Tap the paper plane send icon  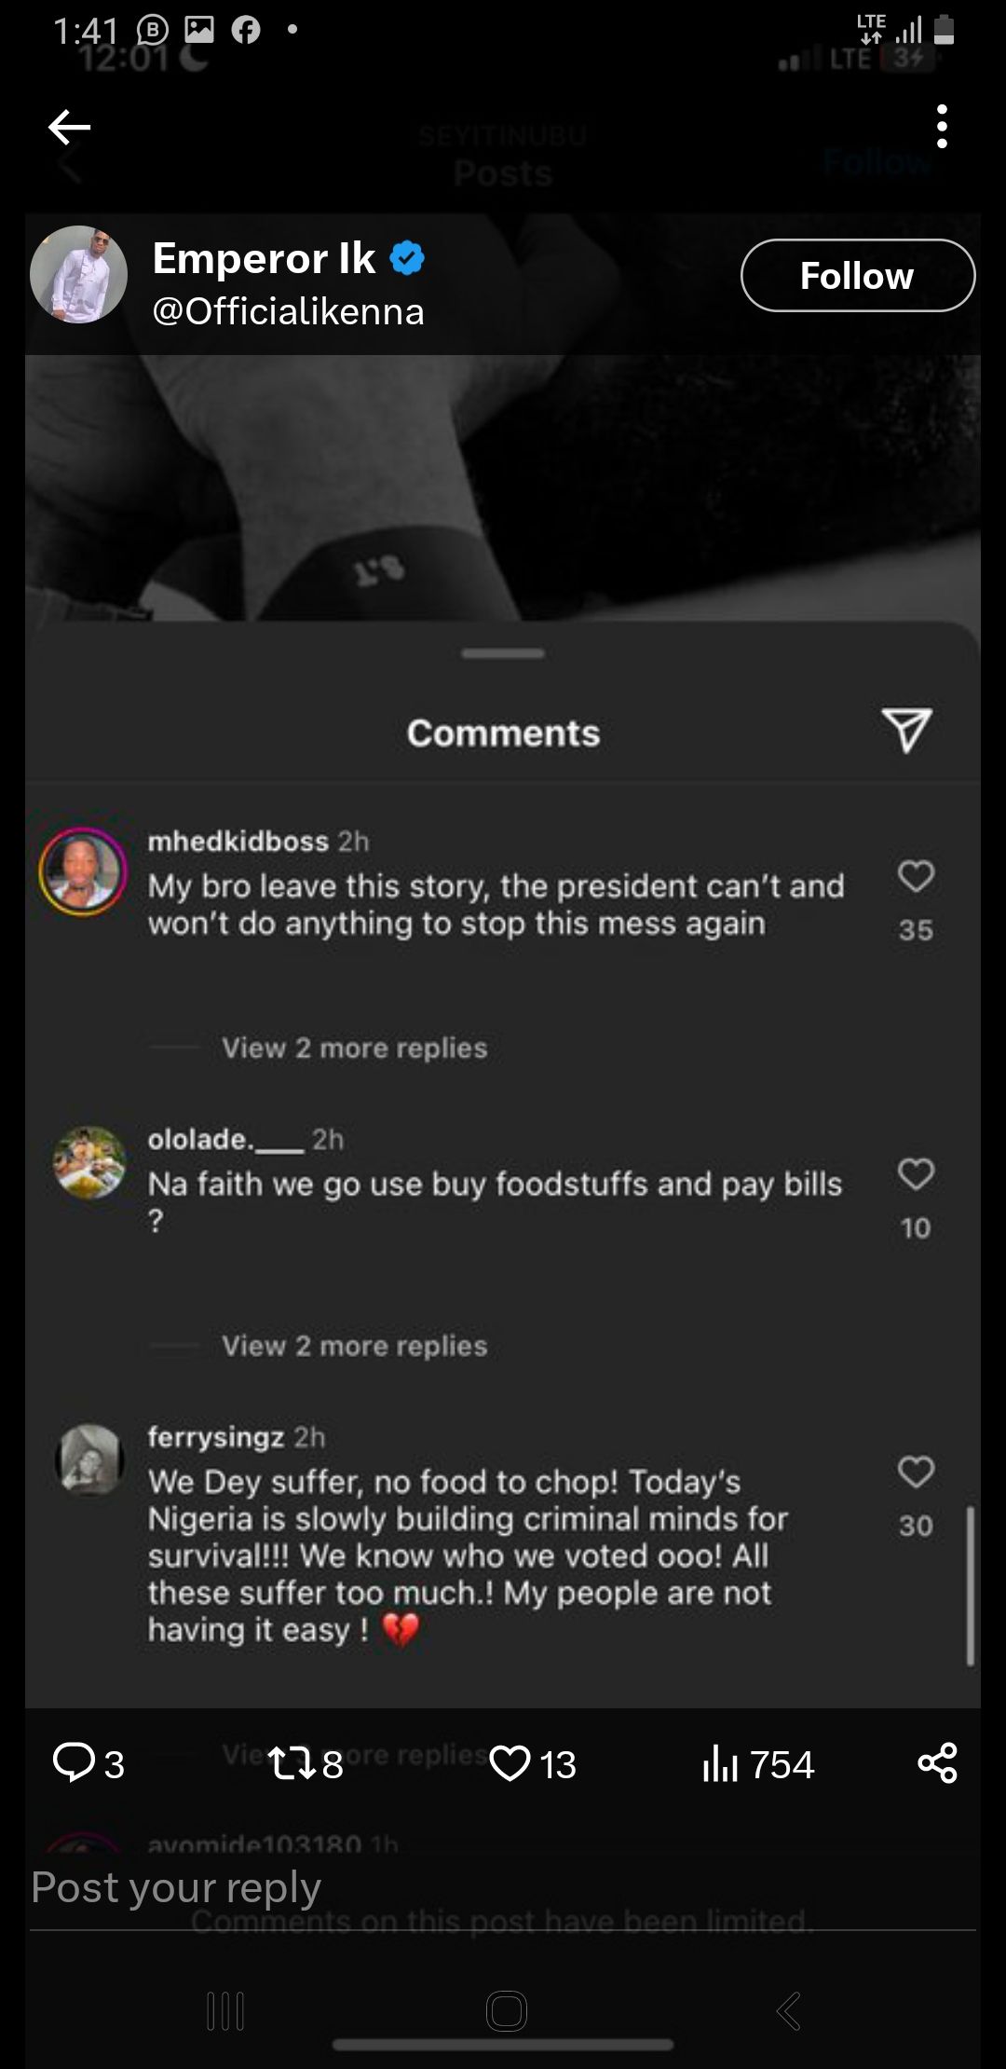click(906, 730)
